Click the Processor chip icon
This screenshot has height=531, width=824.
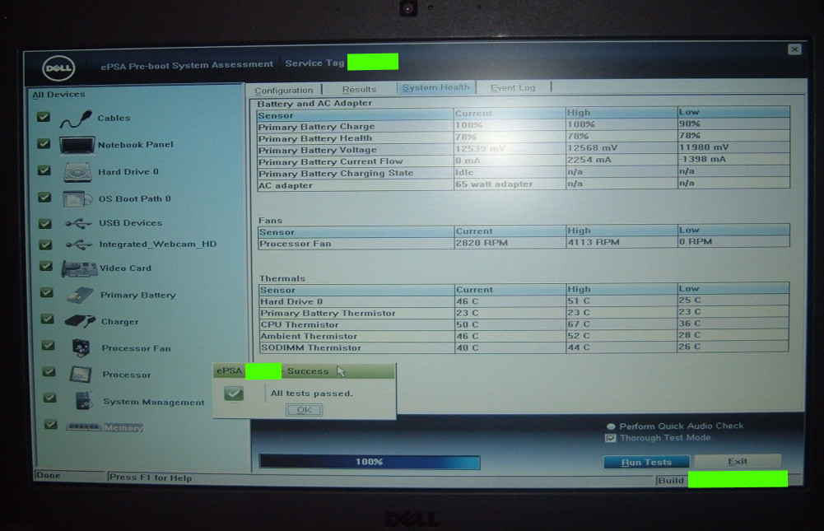pos(81,375)
